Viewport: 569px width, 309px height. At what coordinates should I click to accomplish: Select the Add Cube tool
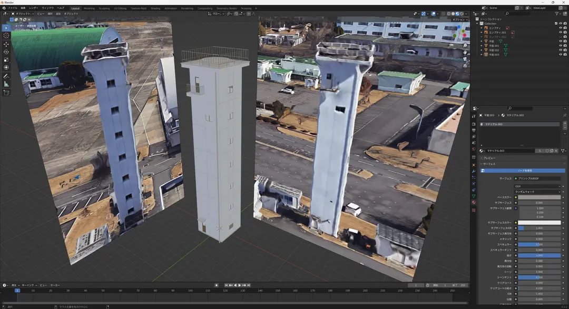[x=6, y=93]
